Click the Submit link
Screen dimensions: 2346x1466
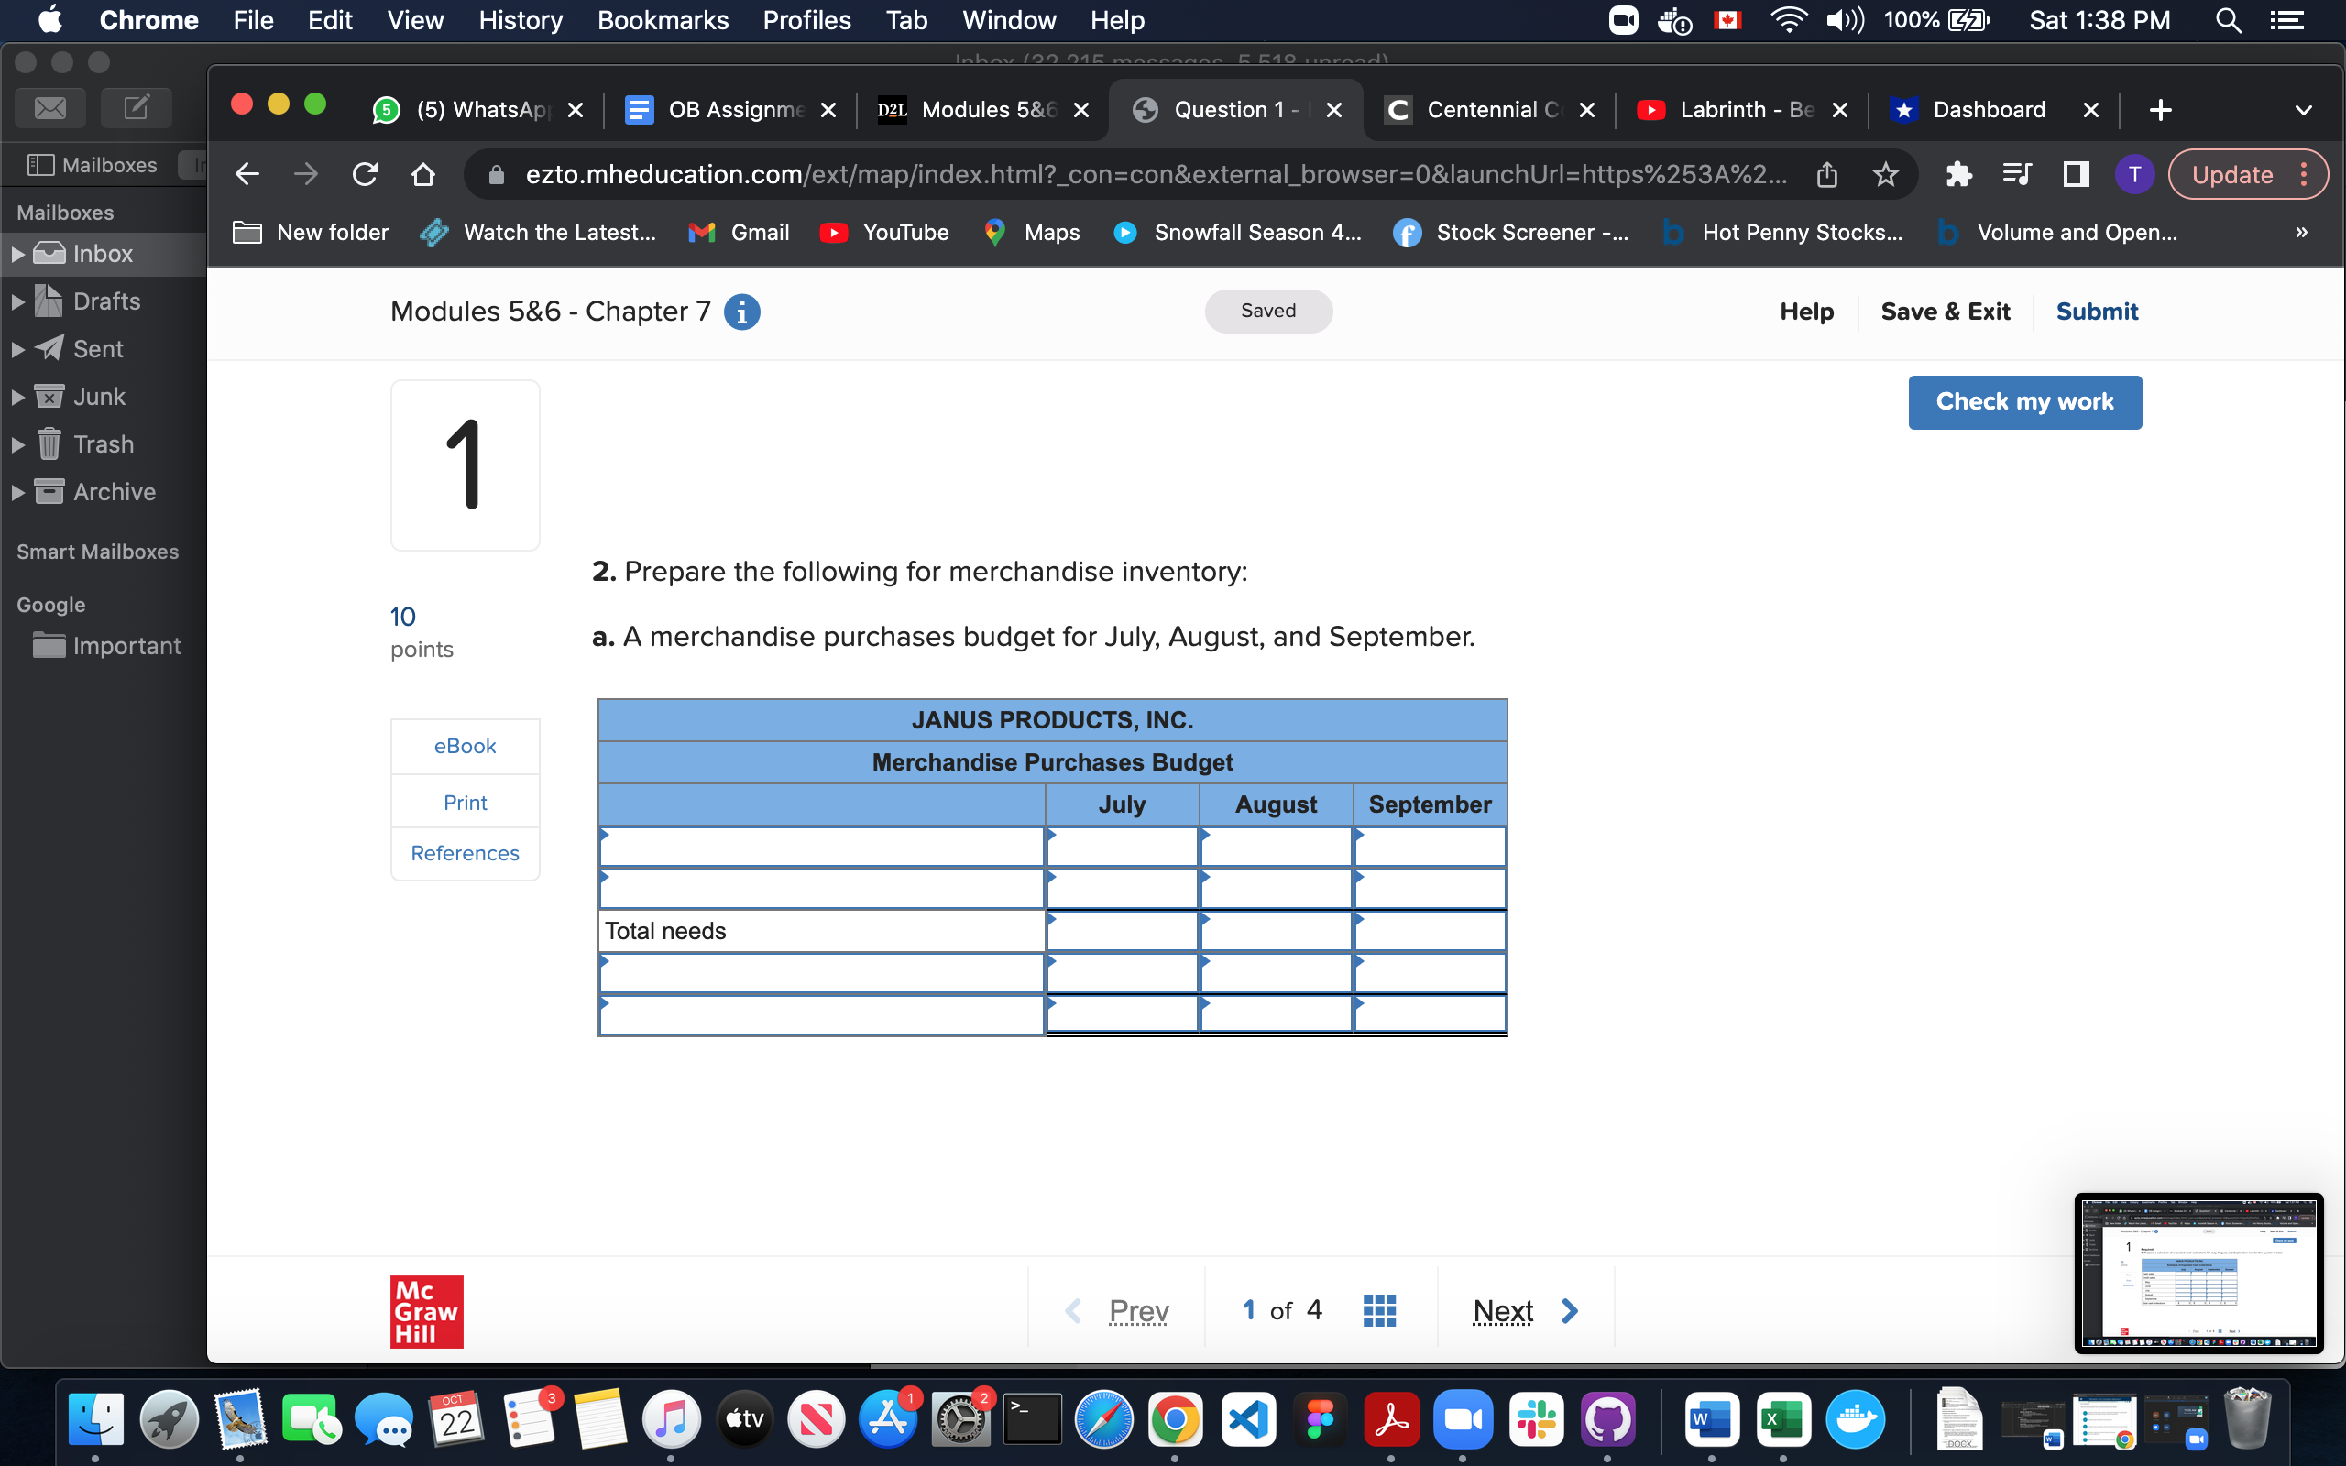(x=2096, y=312)
